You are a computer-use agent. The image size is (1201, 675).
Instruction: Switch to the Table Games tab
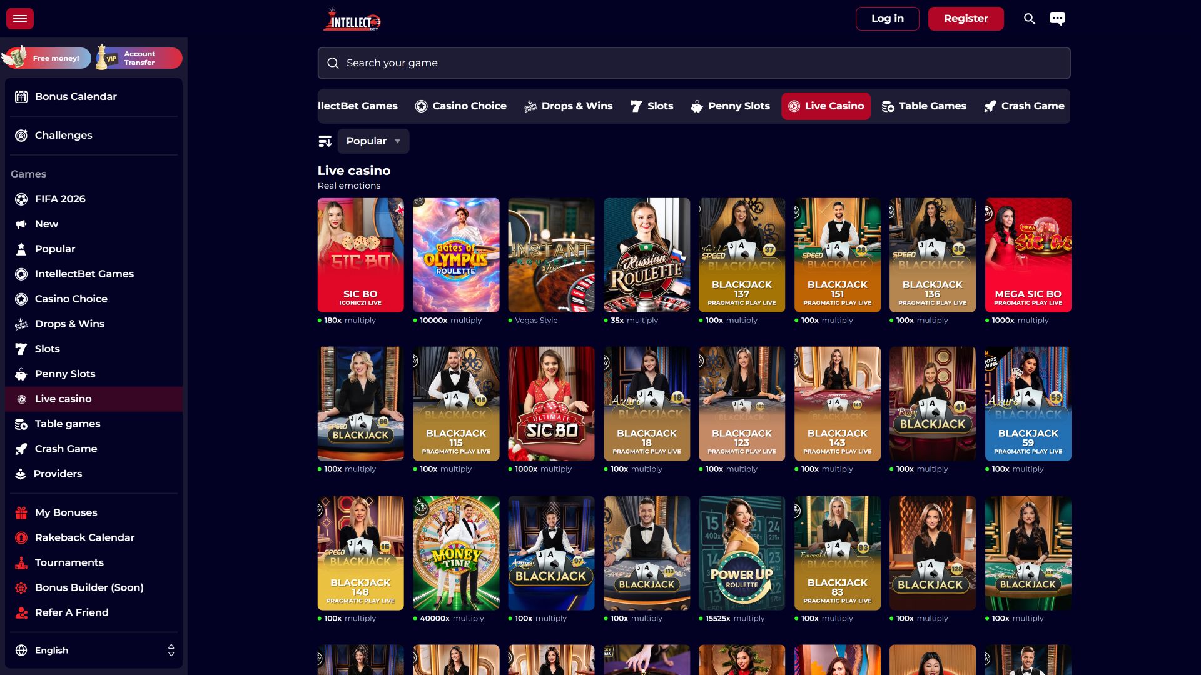924,106
